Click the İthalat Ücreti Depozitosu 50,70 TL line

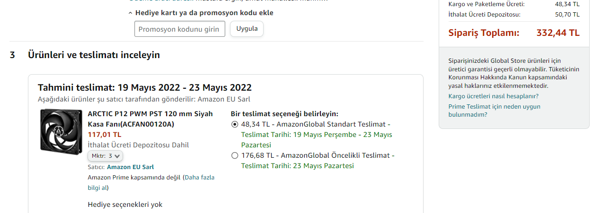click(513, 15)
